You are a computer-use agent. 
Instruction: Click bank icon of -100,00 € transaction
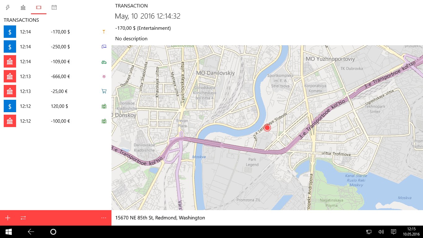point(10,121)
